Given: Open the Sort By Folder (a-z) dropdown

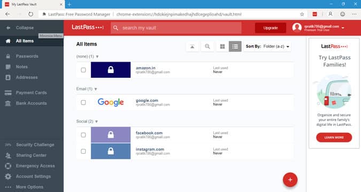Looking at the screenshot, I should coord(267,46).
